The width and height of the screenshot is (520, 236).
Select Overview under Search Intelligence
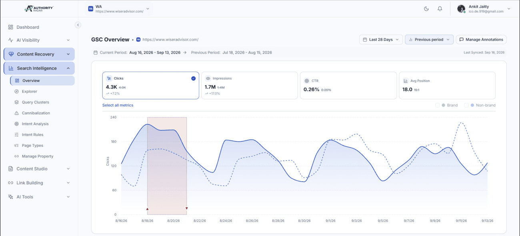click(42, 81)
